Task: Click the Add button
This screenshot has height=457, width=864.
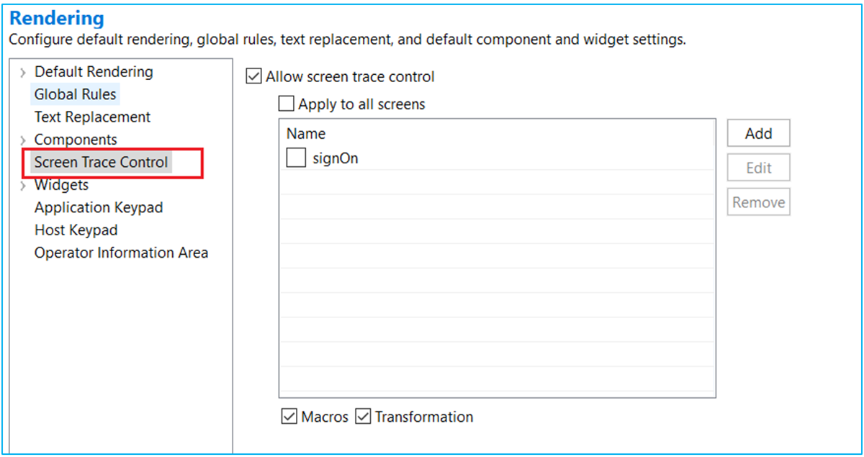Action: (x=758, y=133)
